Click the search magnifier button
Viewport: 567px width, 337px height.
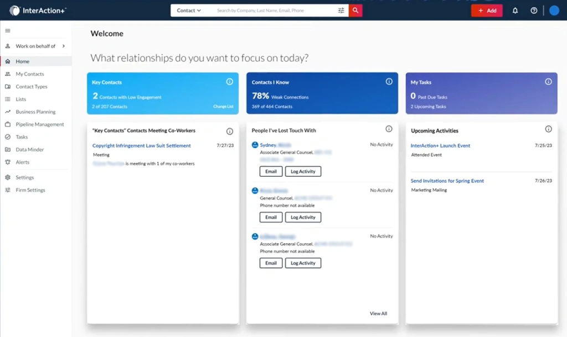355,10
